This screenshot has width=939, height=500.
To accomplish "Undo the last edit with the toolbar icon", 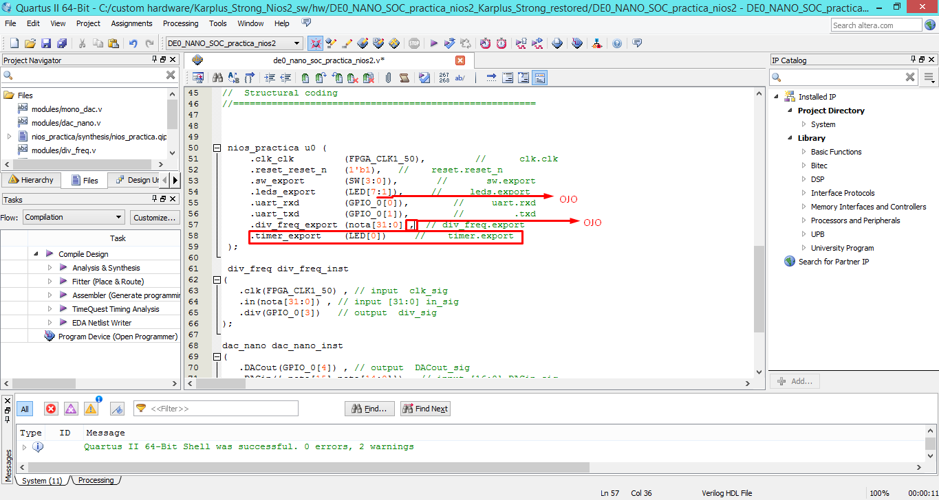I will click(133, 43).
